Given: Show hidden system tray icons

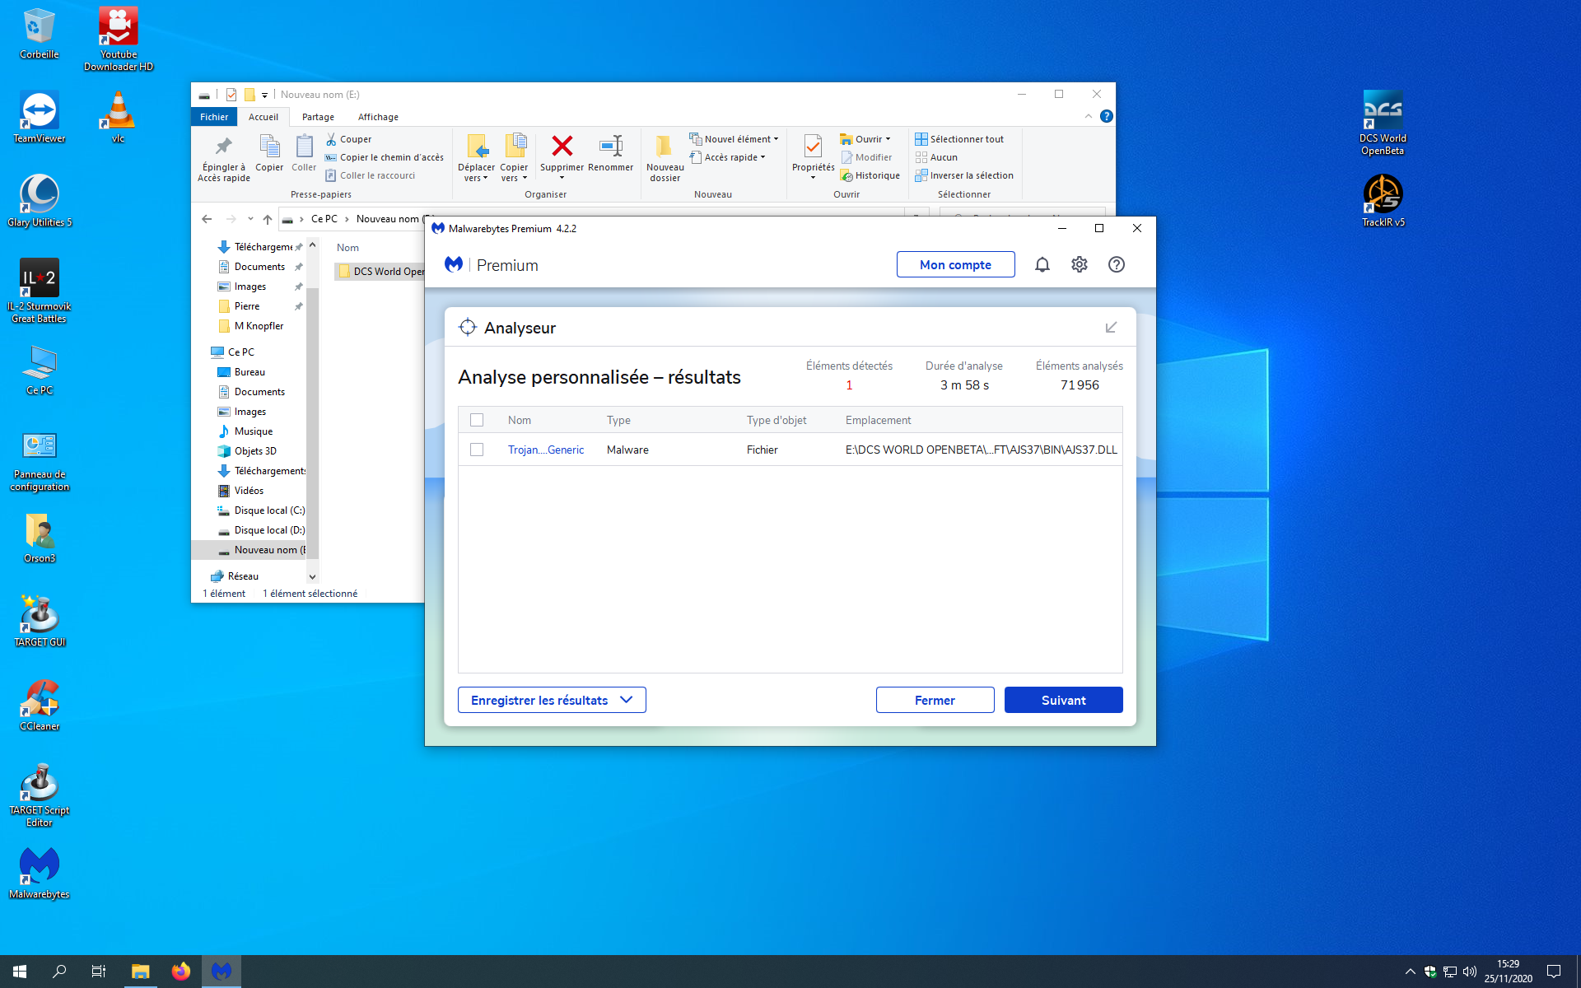Looking at the screenshot, I should (1410, 972).
